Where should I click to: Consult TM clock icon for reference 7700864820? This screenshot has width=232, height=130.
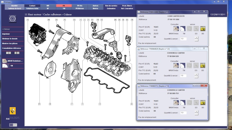coord(183,66)
